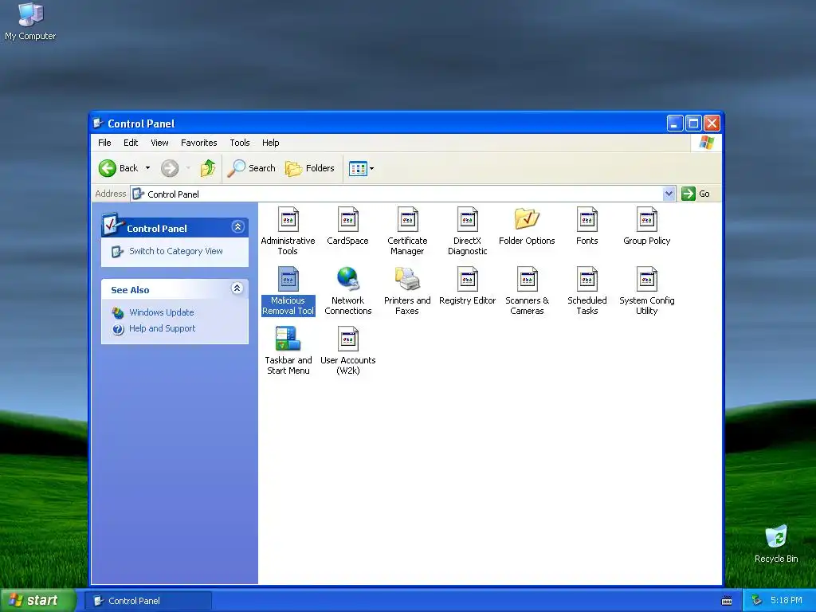The image size is (816, 612).
Task: Open the Views dropdown arrow
Action: click(371, 169)
